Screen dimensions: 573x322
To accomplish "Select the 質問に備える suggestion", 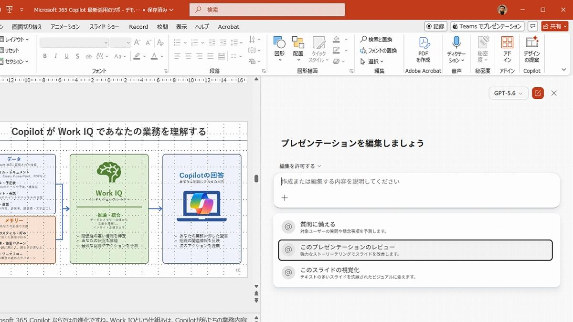I will [415, 227].
